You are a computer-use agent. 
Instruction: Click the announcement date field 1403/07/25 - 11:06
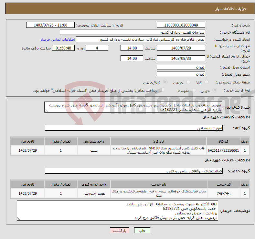(x=50, y=25)
